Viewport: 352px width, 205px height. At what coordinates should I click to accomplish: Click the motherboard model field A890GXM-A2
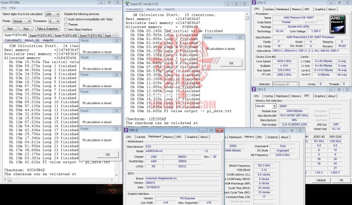[168, 151]
